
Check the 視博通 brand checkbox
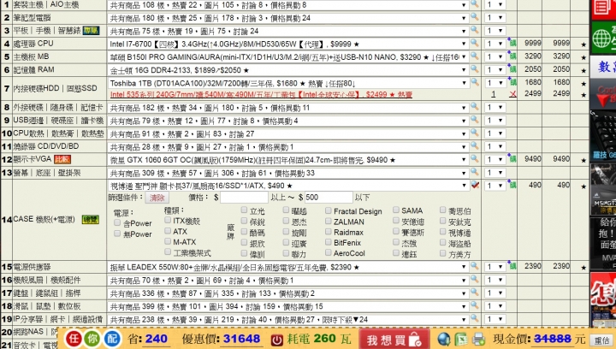click(x=443, y=232)
